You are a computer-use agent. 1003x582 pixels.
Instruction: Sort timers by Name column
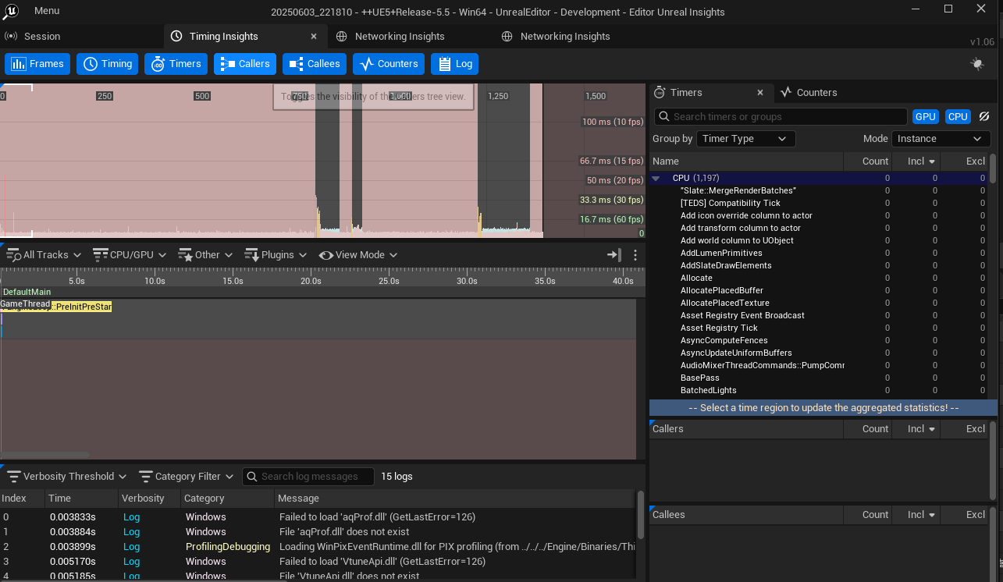tap(746, 161)
